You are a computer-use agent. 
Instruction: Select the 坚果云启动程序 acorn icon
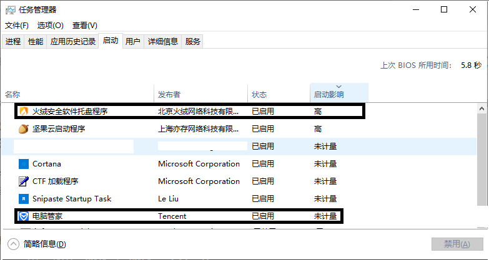click(23, 128)
